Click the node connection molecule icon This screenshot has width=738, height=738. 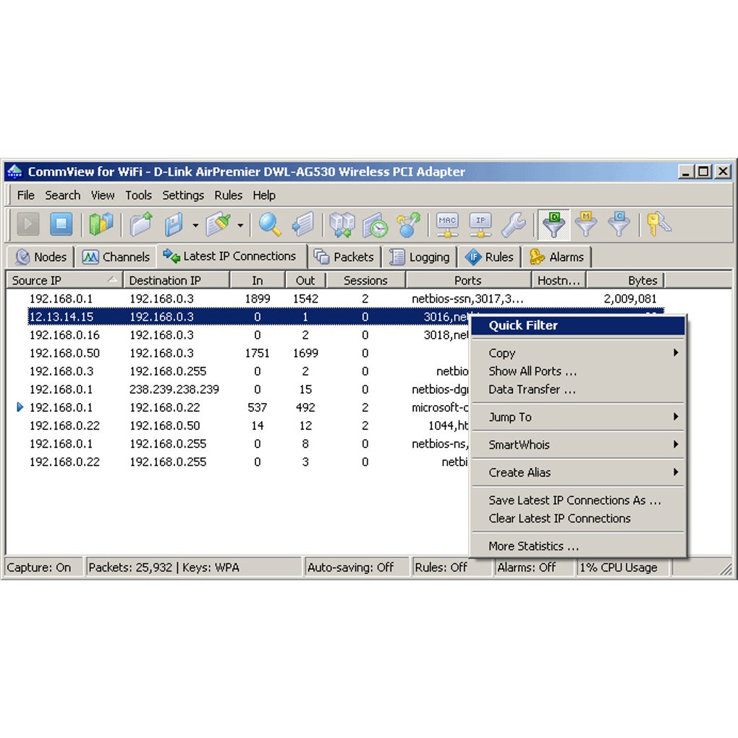408,224
